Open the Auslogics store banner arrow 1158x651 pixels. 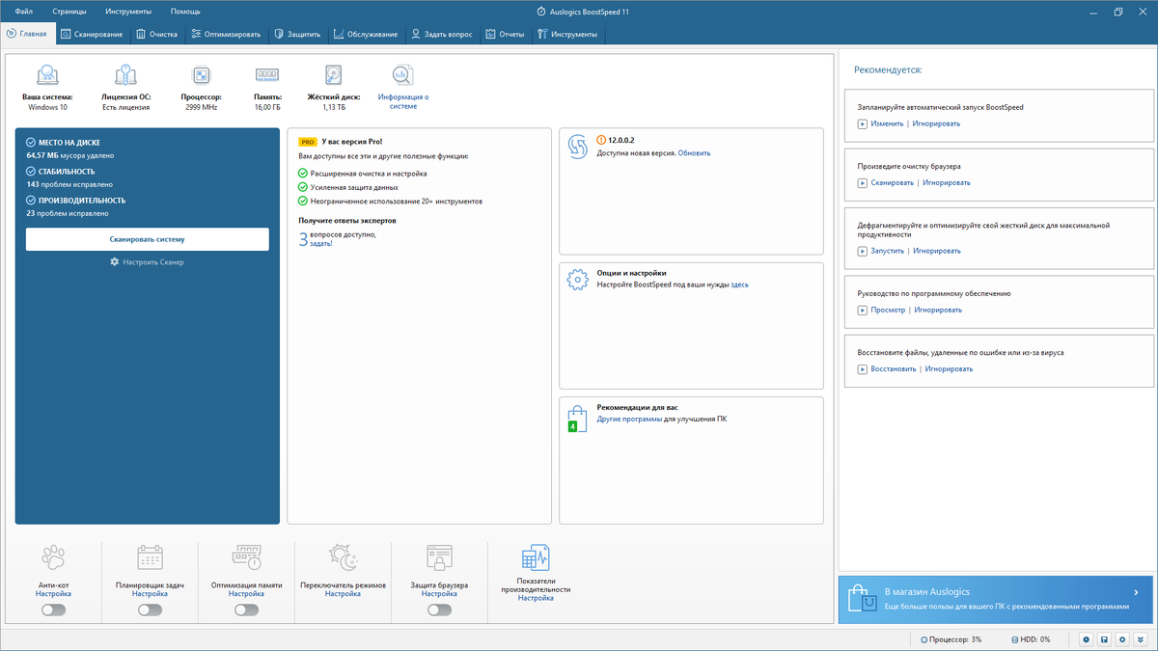click(1136, 592)
